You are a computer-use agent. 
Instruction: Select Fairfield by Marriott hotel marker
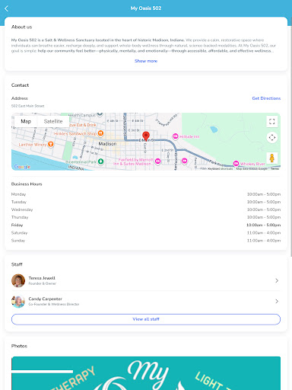(157, 161)
